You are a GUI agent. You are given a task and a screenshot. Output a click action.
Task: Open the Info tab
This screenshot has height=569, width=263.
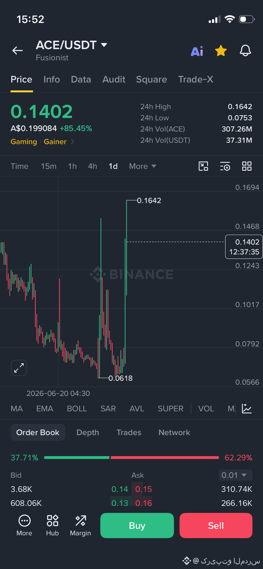(51, 79)
